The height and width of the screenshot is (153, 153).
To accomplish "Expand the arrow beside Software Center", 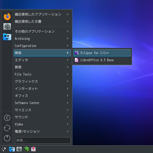I will (68, 103).
